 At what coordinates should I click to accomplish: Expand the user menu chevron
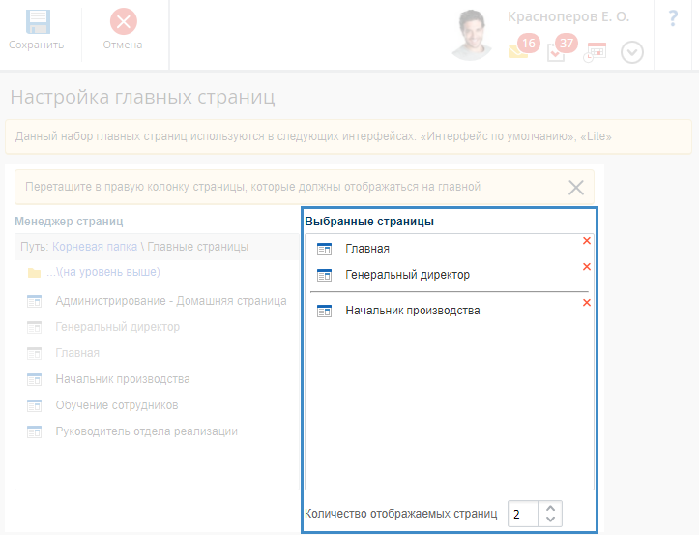[x=631, y=52]
